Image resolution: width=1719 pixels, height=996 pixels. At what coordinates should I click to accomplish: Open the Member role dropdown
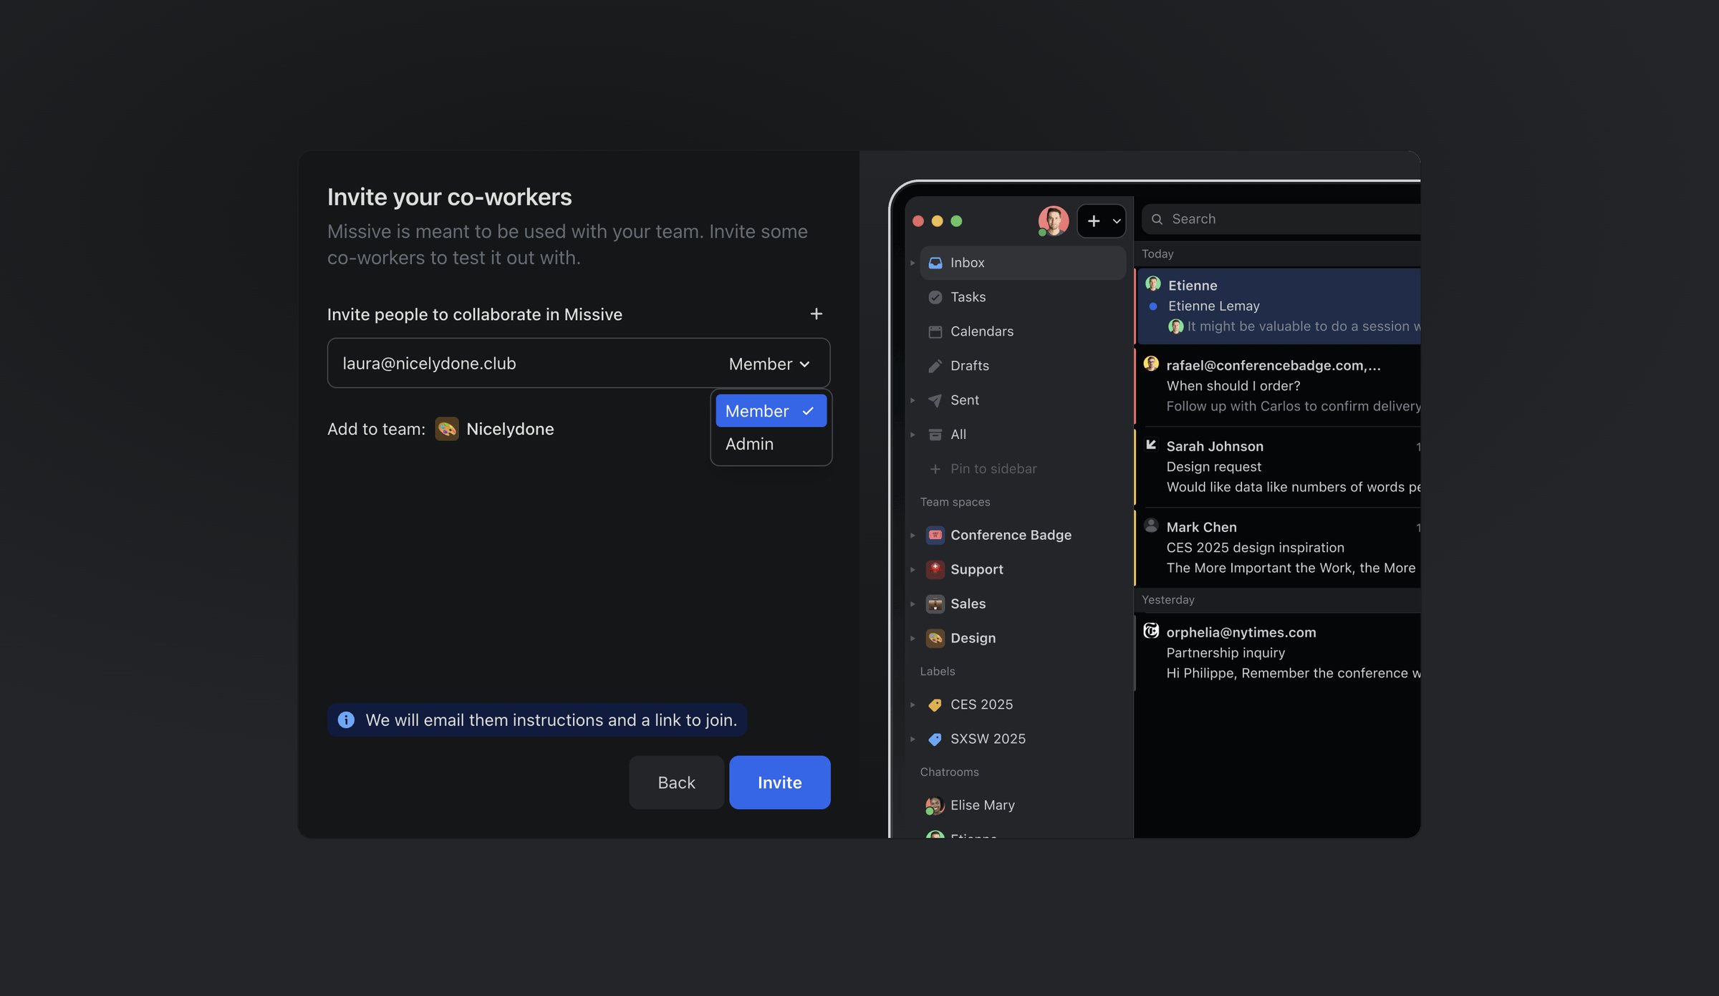(769, 364)
